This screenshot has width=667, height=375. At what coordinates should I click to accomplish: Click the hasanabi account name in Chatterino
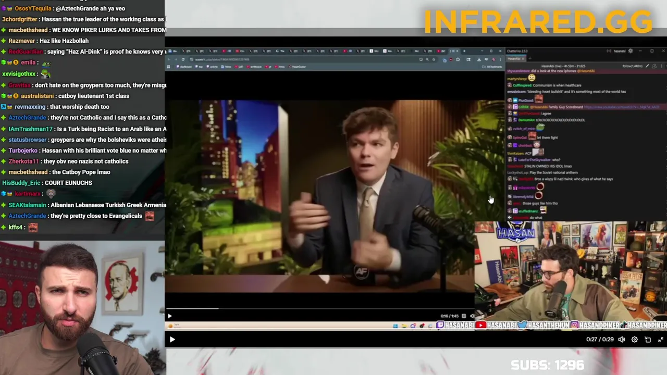[x=619, y=51]
